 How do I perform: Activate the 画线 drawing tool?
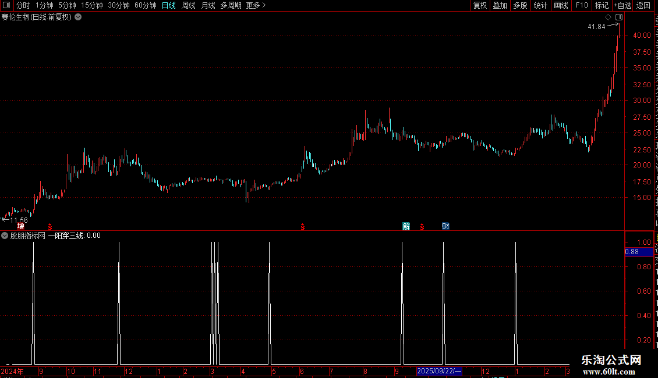coord(561,5)
